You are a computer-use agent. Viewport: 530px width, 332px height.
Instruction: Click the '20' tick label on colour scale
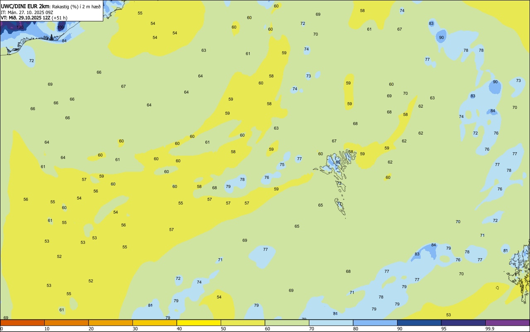(x=91, y=329)
